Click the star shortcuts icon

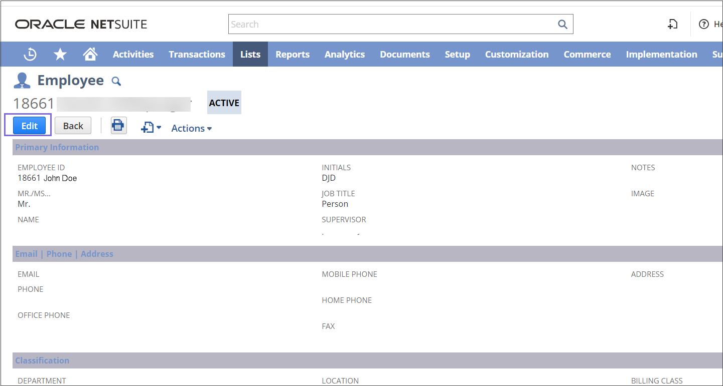pyautogui.click(x=60, y=54)
